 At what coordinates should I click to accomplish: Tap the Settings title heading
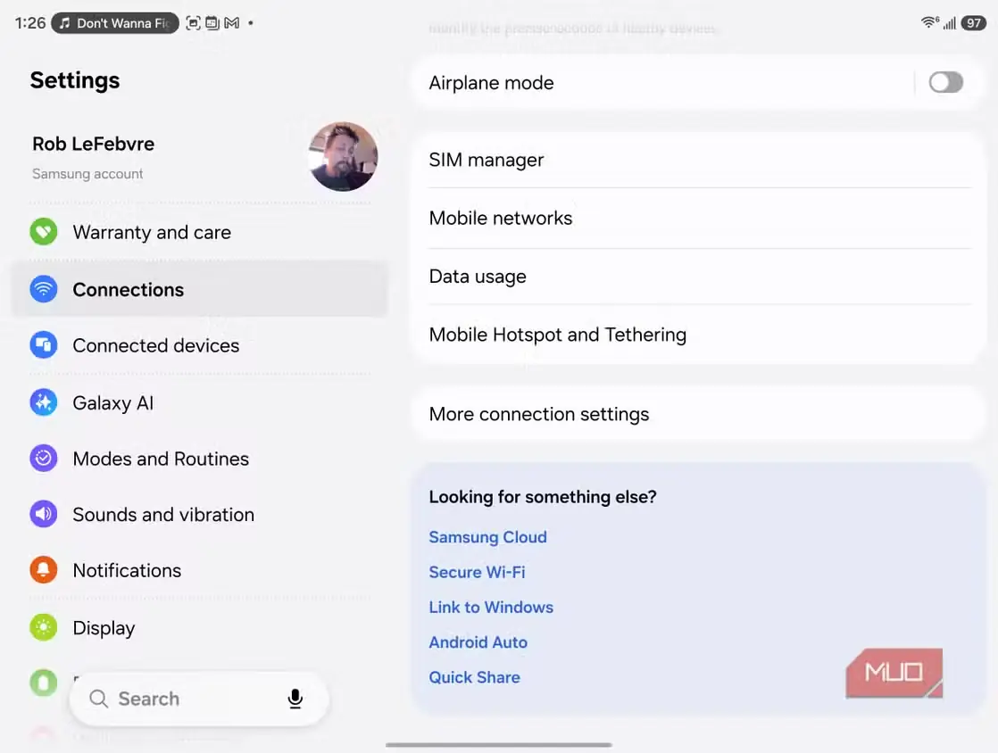[74, 80]
